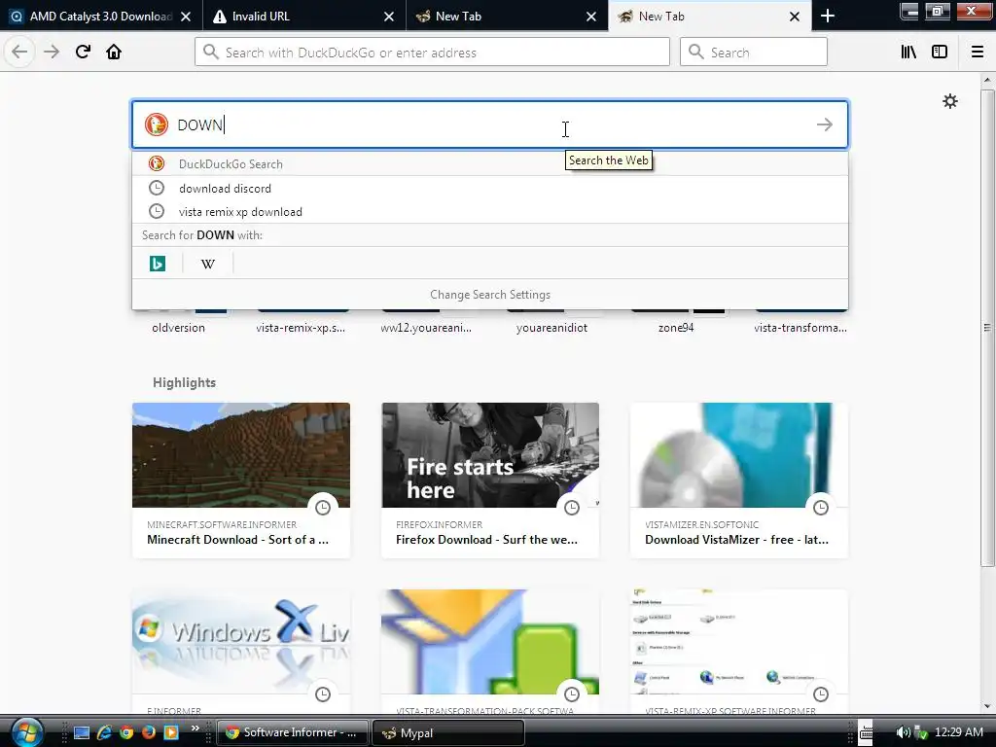Click the network tray icon by the clock
The image size is (996, 747).
920,733
